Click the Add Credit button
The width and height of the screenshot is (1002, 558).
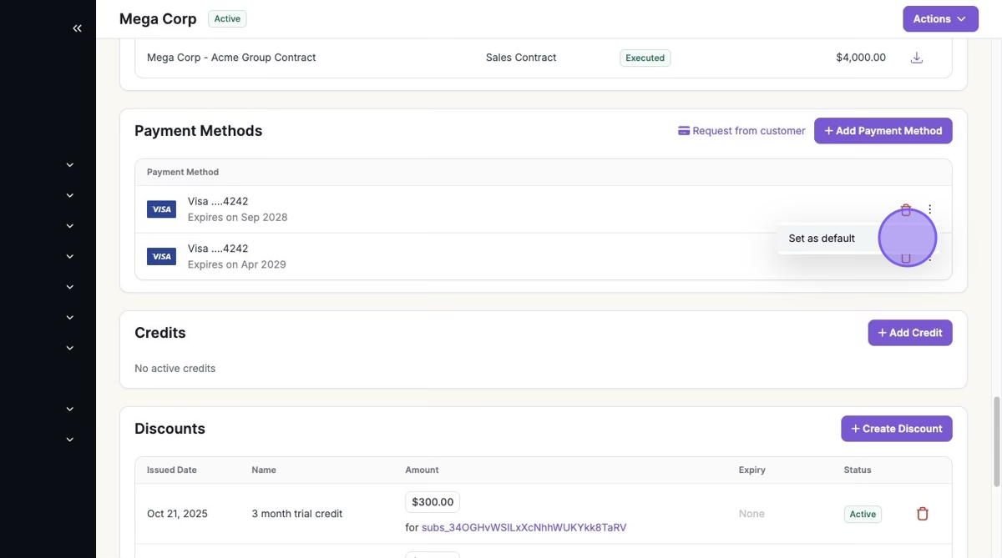point(910,333)
